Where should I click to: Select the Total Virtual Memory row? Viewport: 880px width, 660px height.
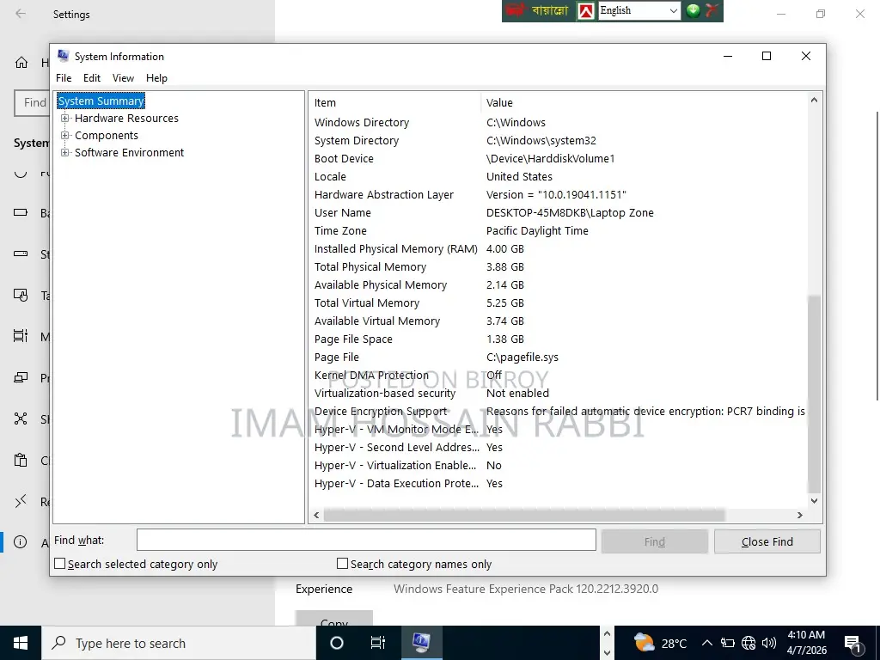(558, 303)
